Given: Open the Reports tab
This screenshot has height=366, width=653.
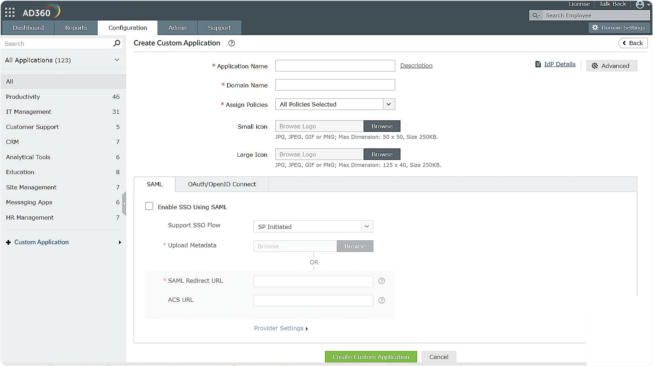Looking at the screenshot, I should click(x=76, y=28).
